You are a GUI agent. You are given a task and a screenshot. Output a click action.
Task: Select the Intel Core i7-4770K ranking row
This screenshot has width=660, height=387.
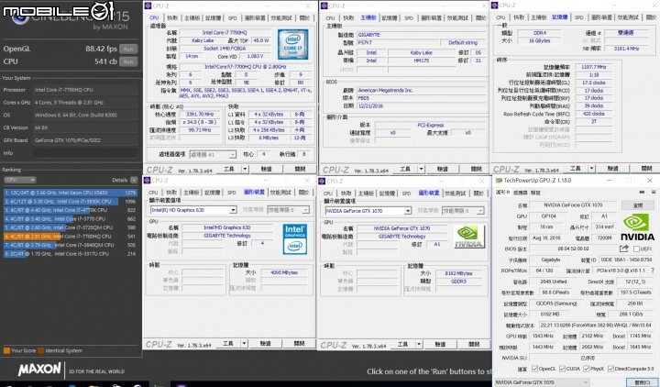tap(71, 210)
